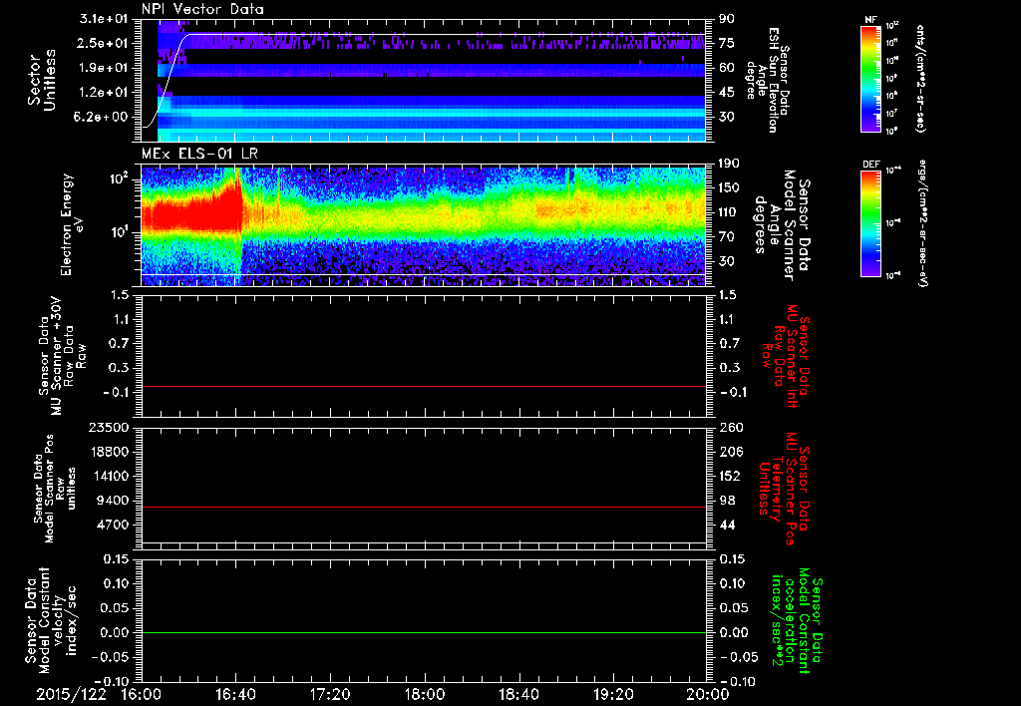Viewport: 1021px width, 706px height.
Task: Click the 9400 scanner position tick label
Action: pos(114,501)
